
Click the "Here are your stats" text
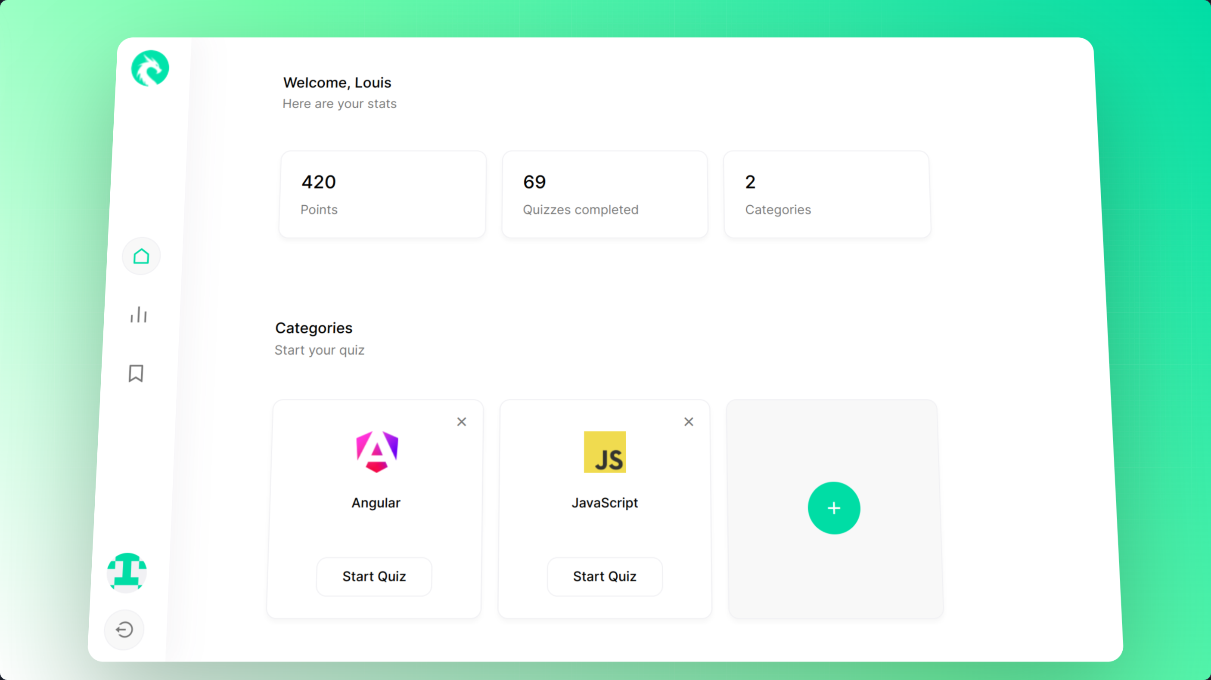[339, 103]
